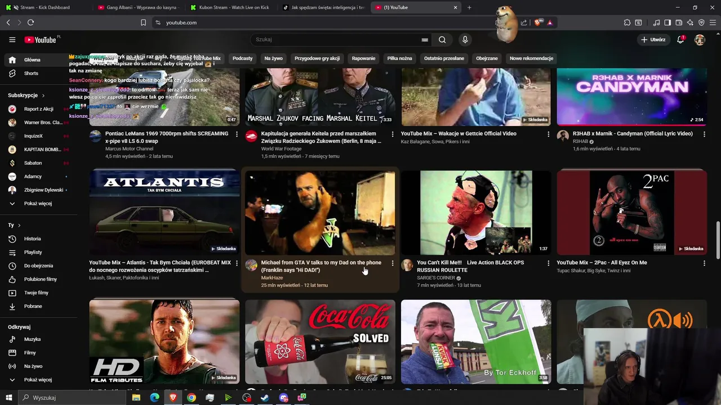Open Raport z Akcji subscription

click(39, 109)
